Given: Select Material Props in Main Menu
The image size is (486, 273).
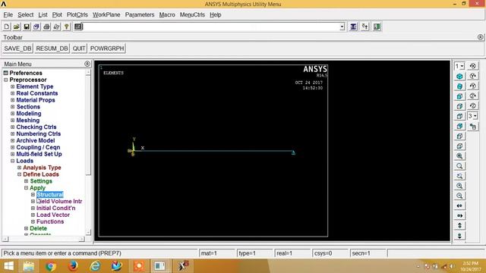Looking at the screenshot, I should pos(36,100).
